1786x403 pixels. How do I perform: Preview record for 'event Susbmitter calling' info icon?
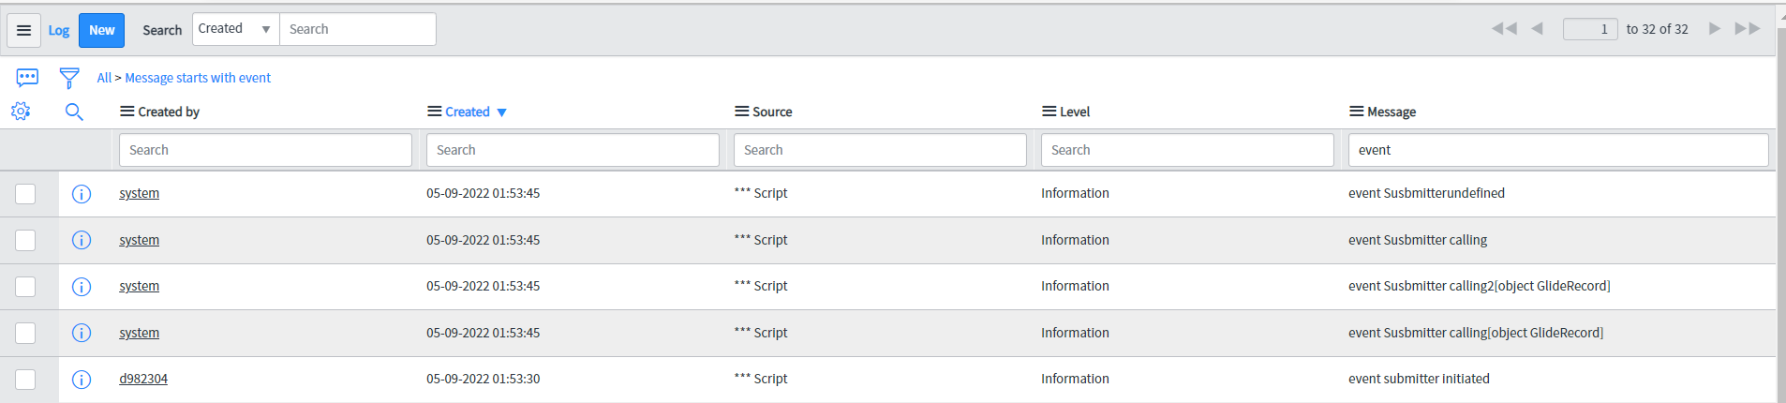(x=82, y=240)
